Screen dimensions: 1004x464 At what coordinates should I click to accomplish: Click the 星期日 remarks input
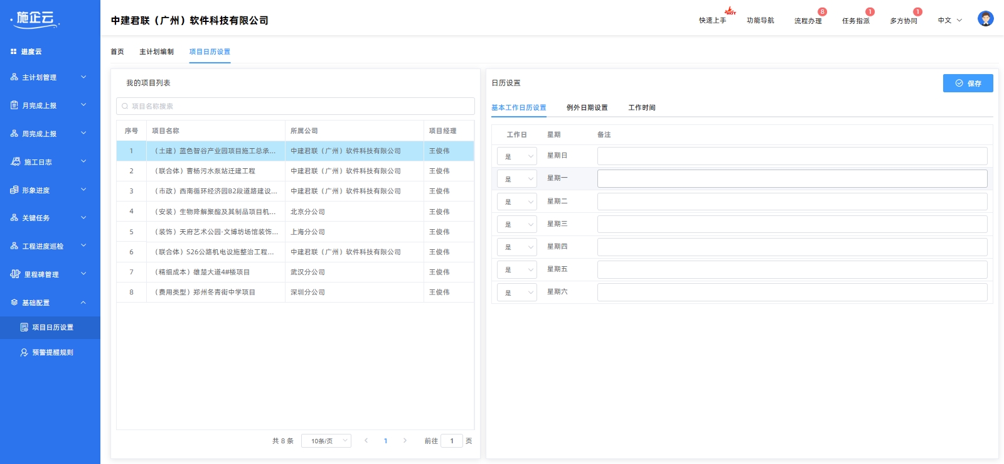tap(792, 156)
